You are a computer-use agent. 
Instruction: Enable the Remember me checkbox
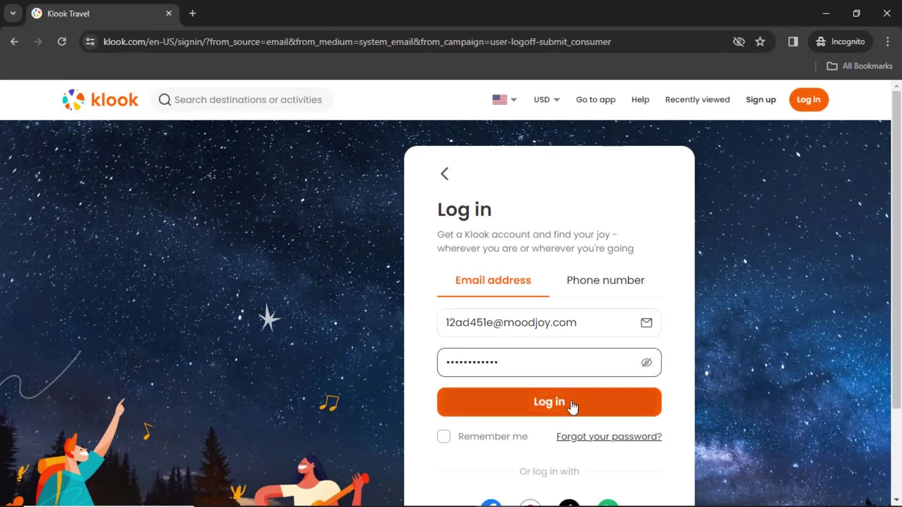tap(443, 437)
